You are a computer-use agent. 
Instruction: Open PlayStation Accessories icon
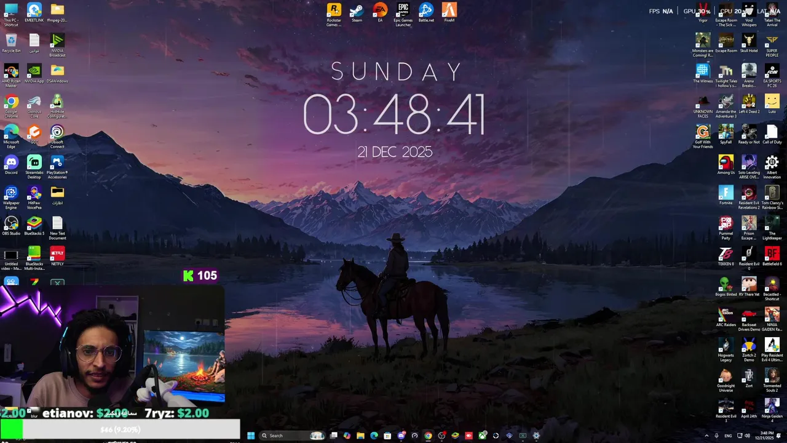point(57,167)
